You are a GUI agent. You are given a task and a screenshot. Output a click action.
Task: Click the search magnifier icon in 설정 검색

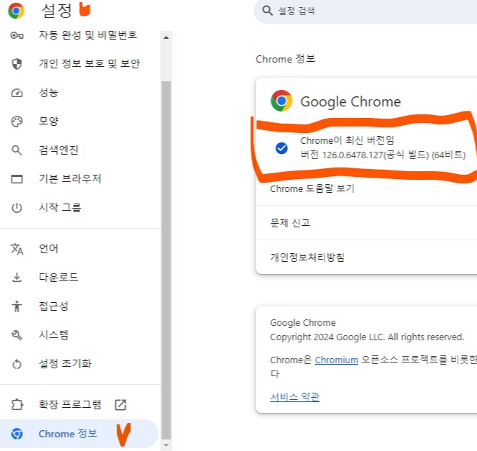[268, 11]
